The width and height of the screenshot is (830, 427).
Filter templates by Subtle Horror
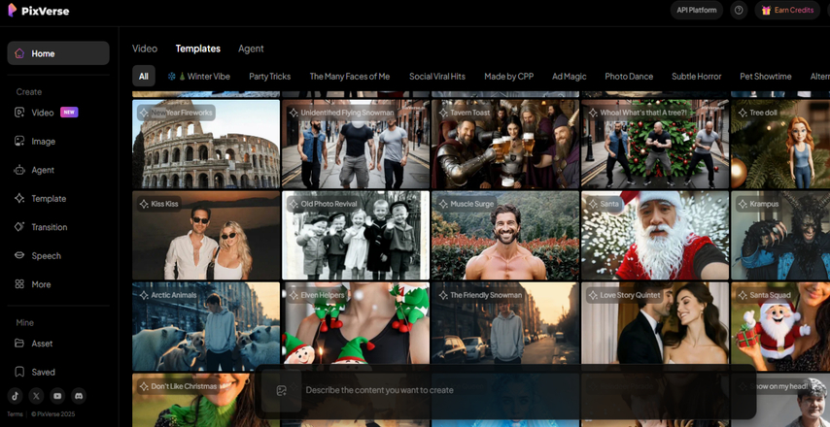[x=697, y=76]
